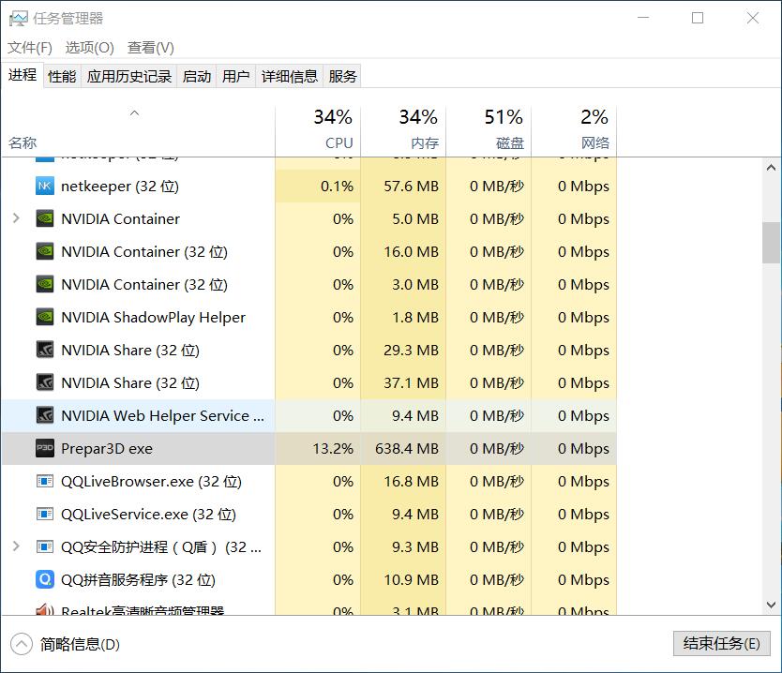This screenshot has height=673, width=782.
Task: Sort by the 磁盘 column header
Action: (x=489, y=131)
